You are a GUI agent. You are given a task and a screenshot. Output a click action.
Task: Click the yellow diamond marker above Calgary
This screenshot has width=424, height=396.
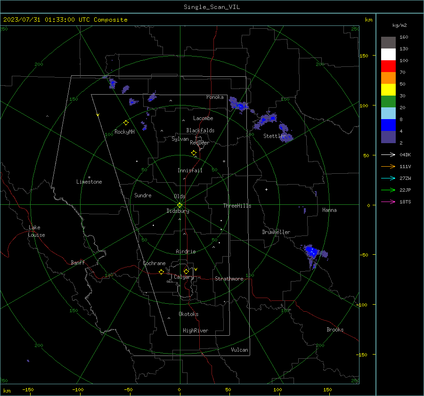(x=186, y=271)
